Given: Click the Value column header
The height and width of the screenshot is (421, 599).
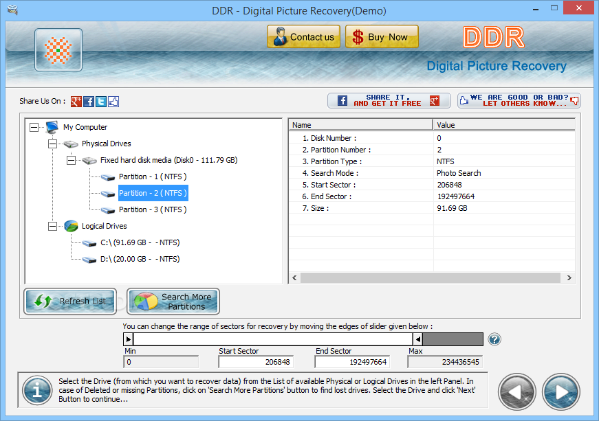Looking at the screenshot, I should (504, 125).
